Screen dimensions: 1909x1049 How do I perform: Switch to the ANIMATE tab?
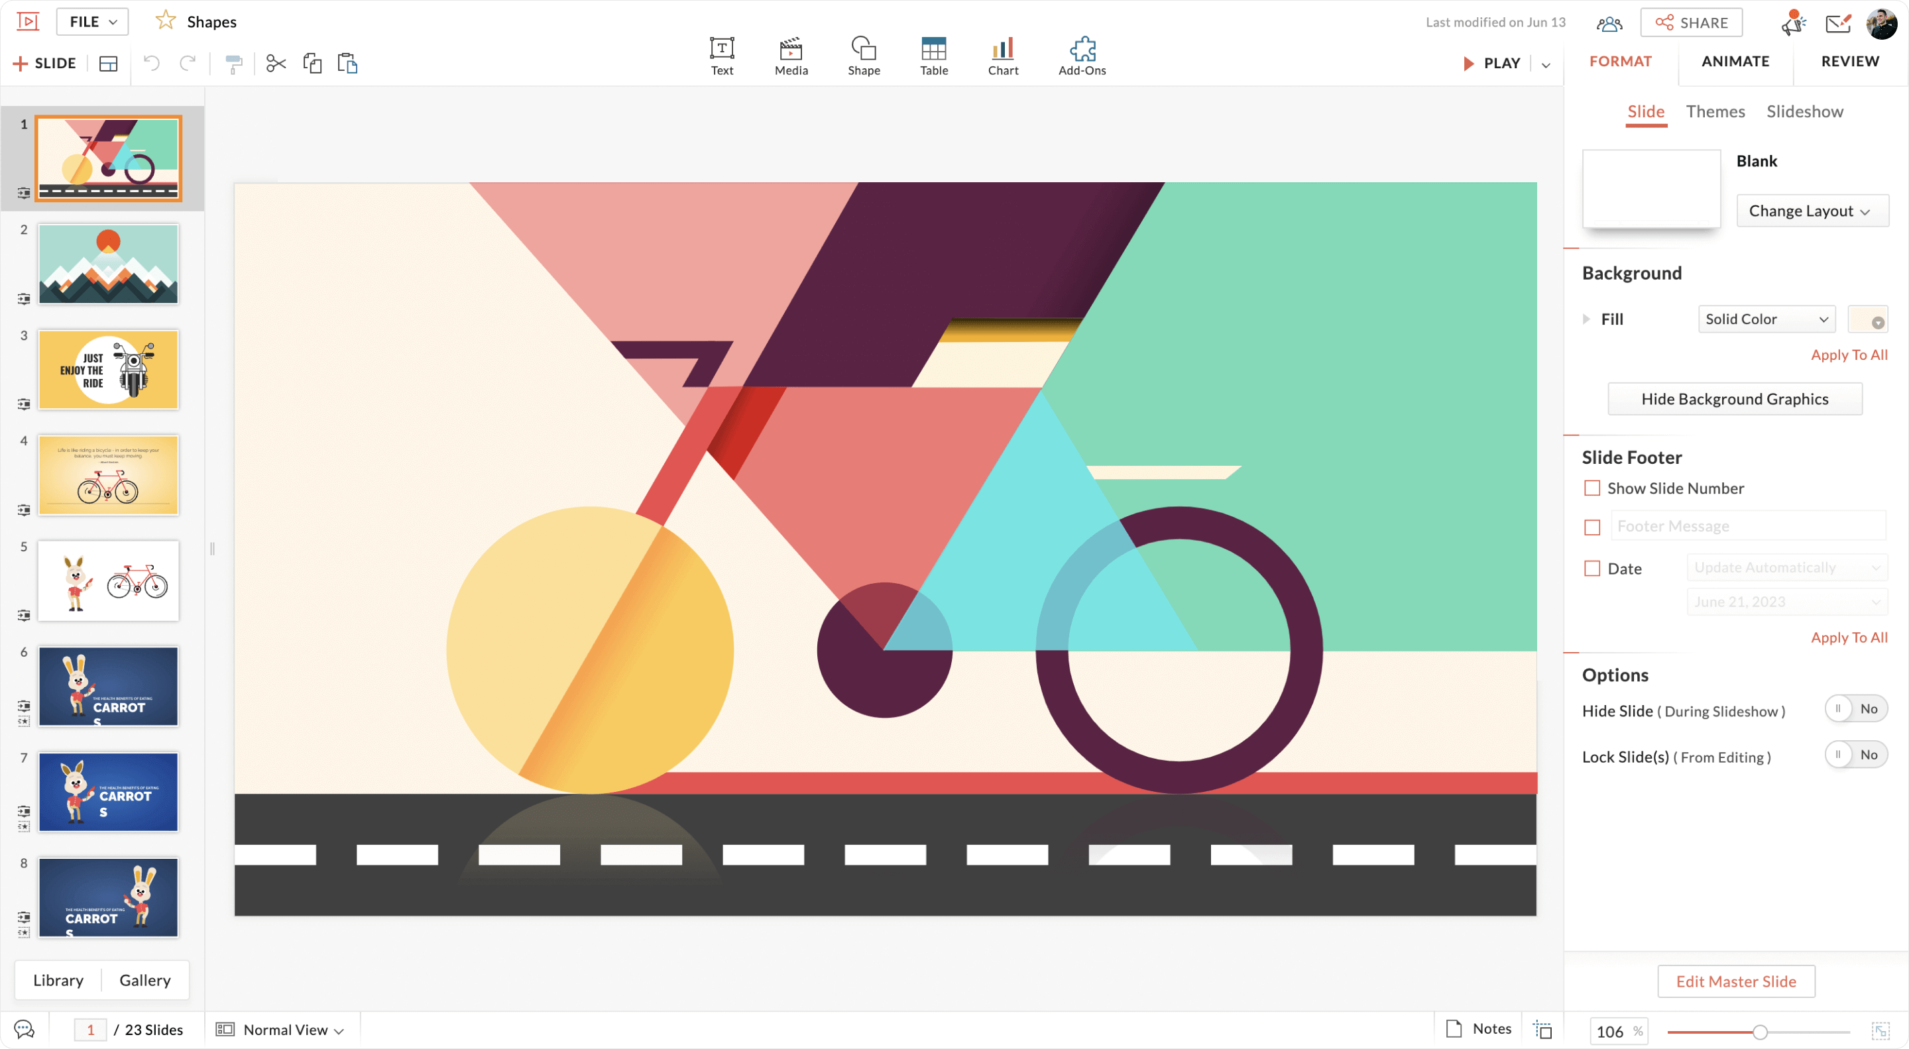1735,62
